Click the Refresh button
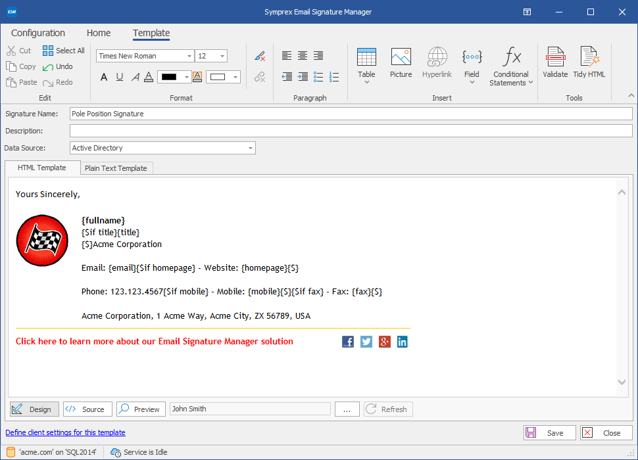The width and height of the screenshot is (638, 460). click(x=388, y=409)
